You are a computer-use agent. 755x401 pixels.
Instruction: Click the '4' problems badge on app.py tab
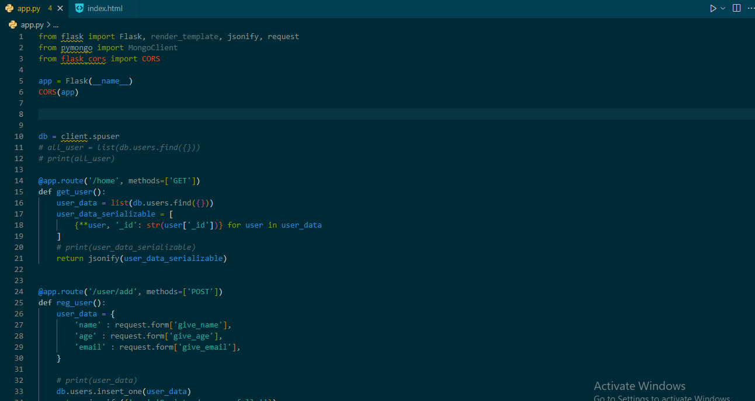[49, 8]
